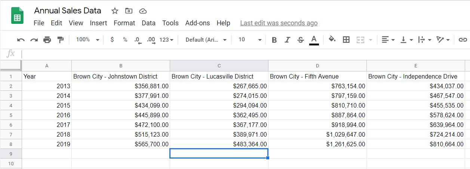The height and width of the screenshot is (169, 470).
Task: Click the merge cells button
Action: (x=360, y=40)
